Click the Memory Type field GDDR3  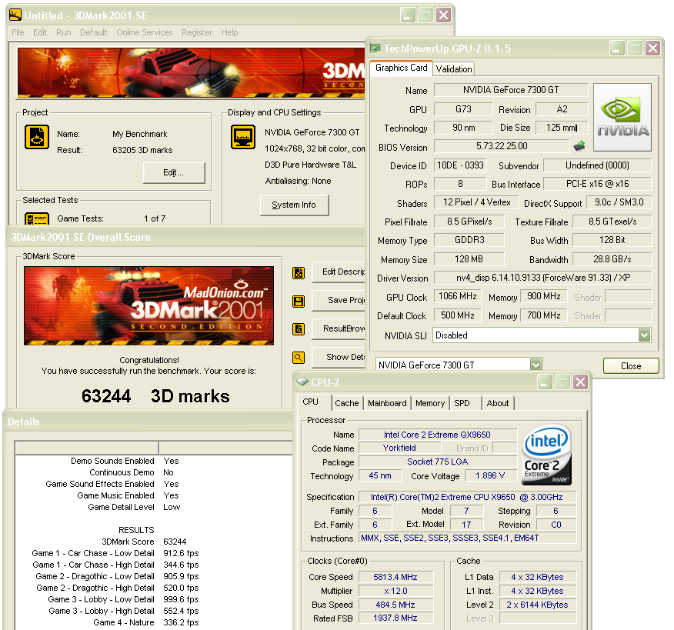[469, 240]
